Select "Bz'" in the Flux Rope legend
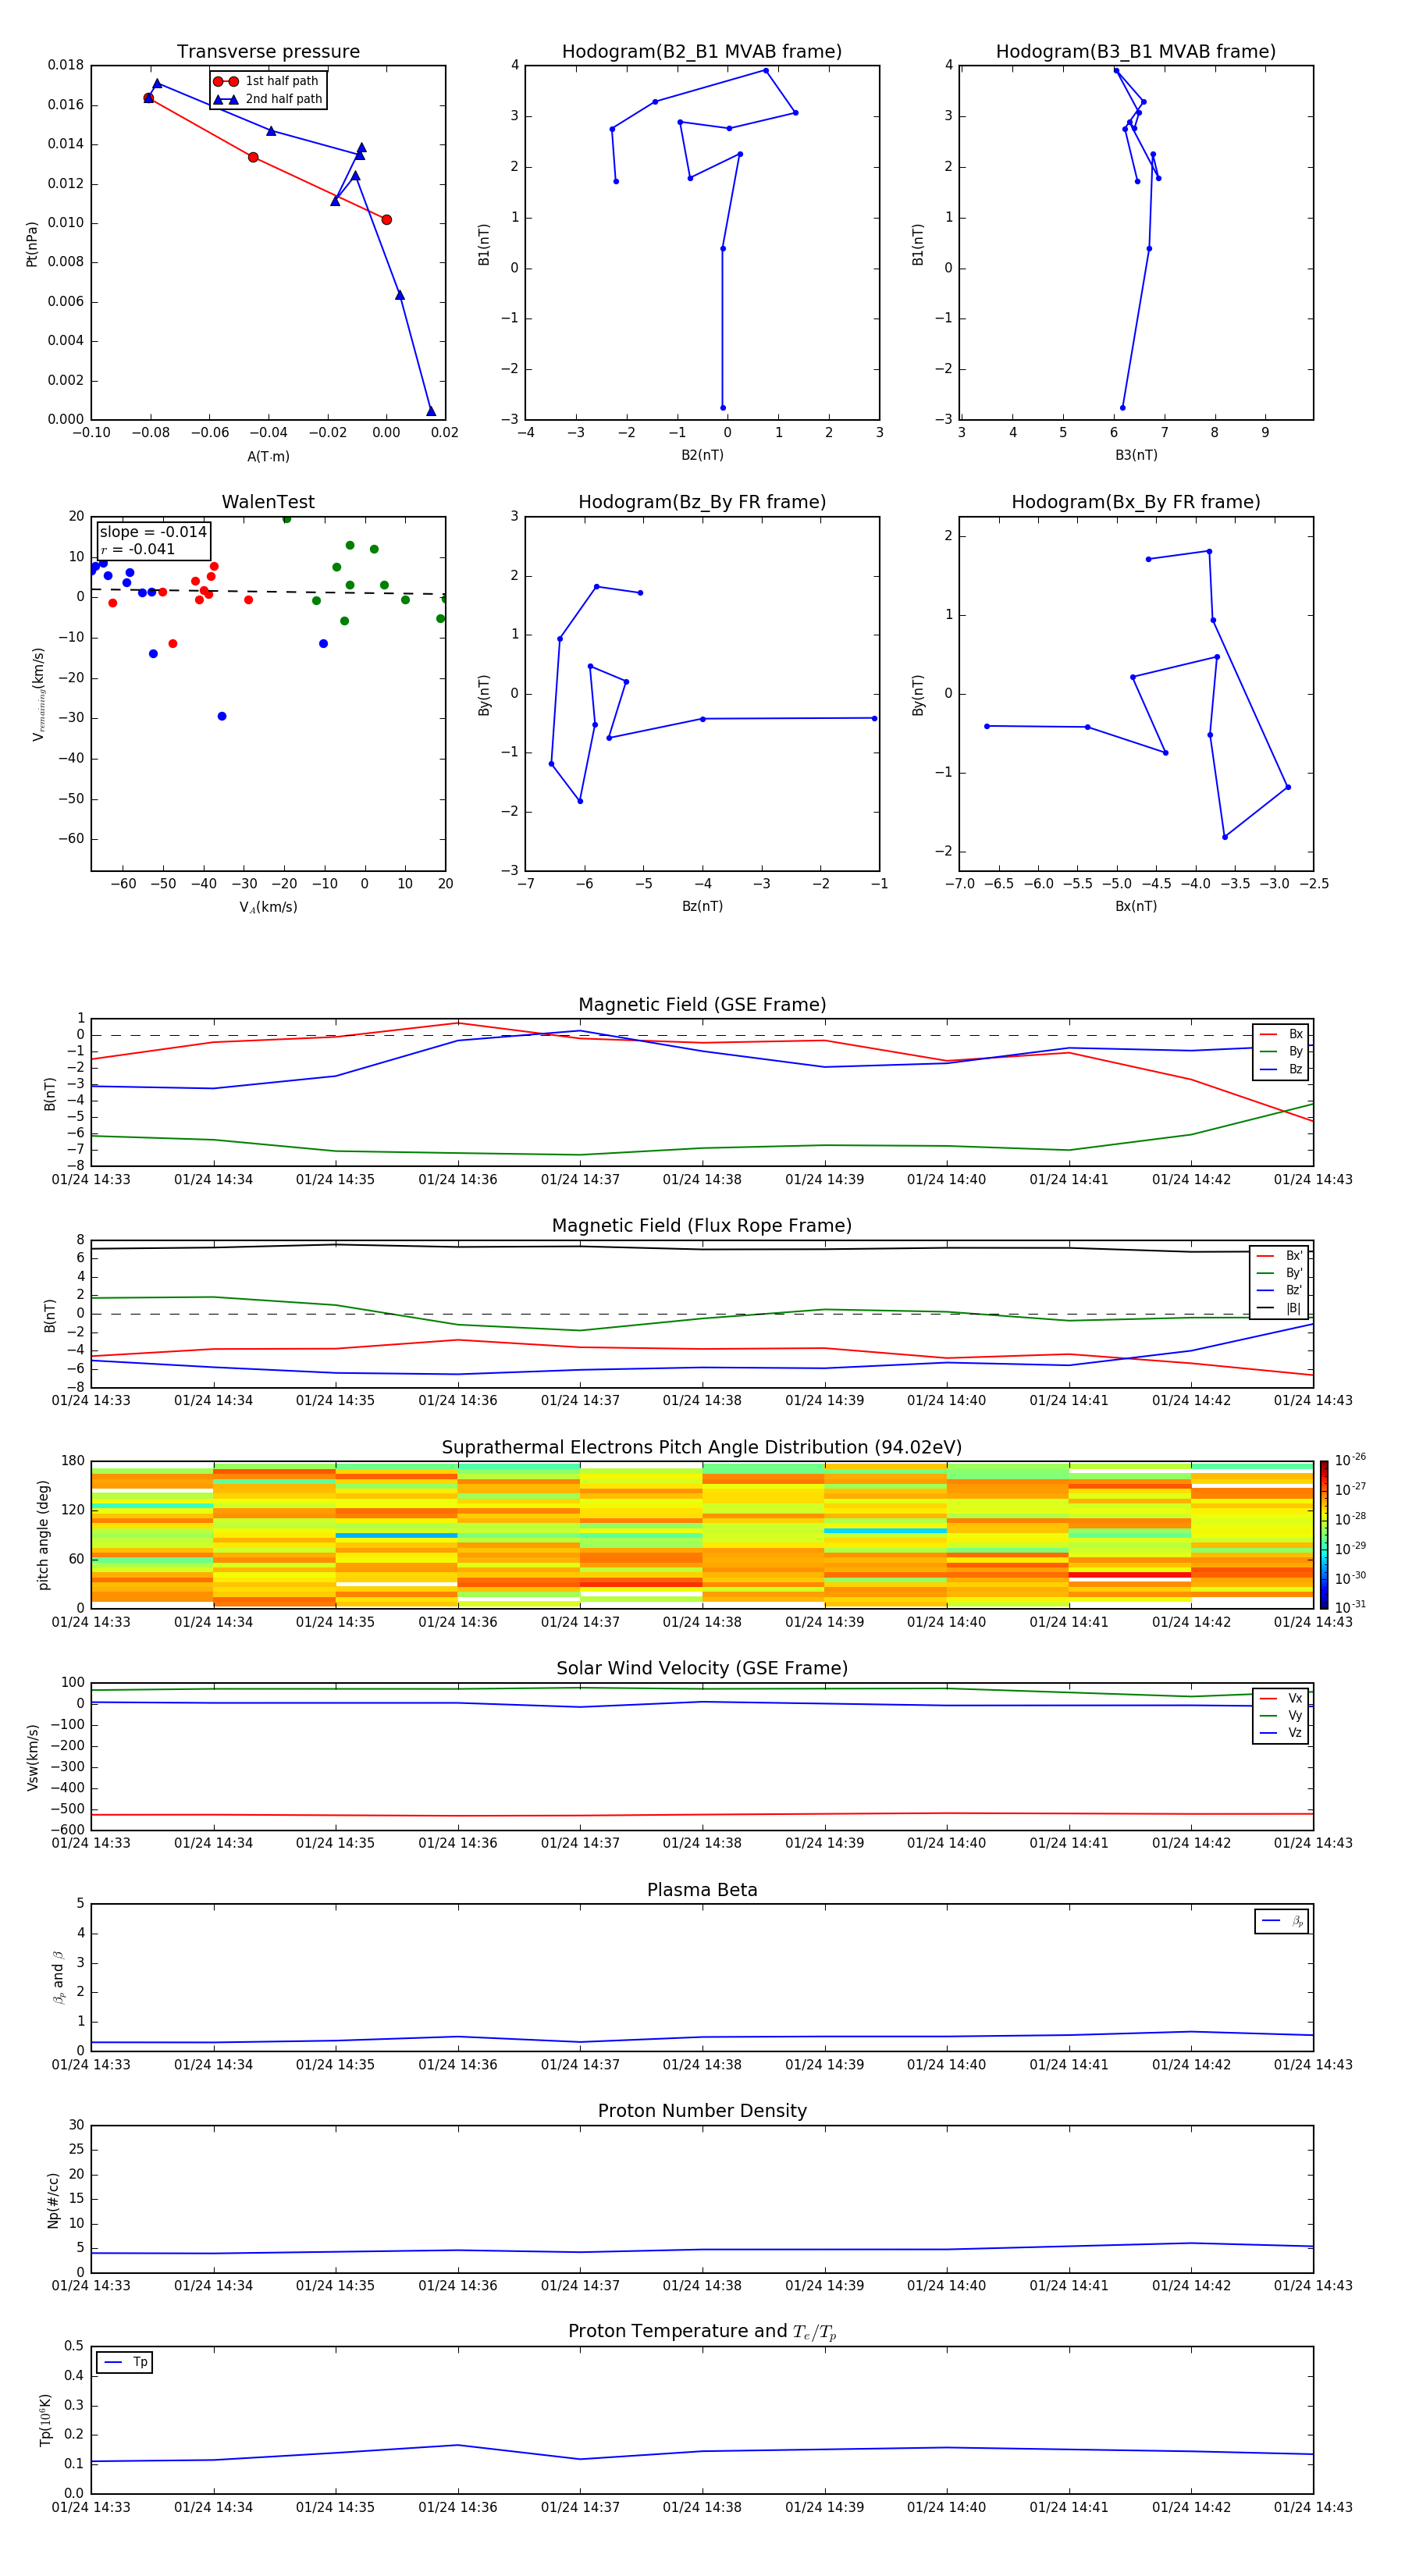This screenshot has height=2576, width=1405. coord(1279,1290)
